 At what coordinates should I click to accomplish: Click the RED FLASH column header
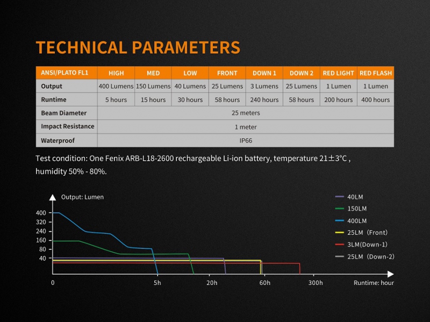point(376,73)
